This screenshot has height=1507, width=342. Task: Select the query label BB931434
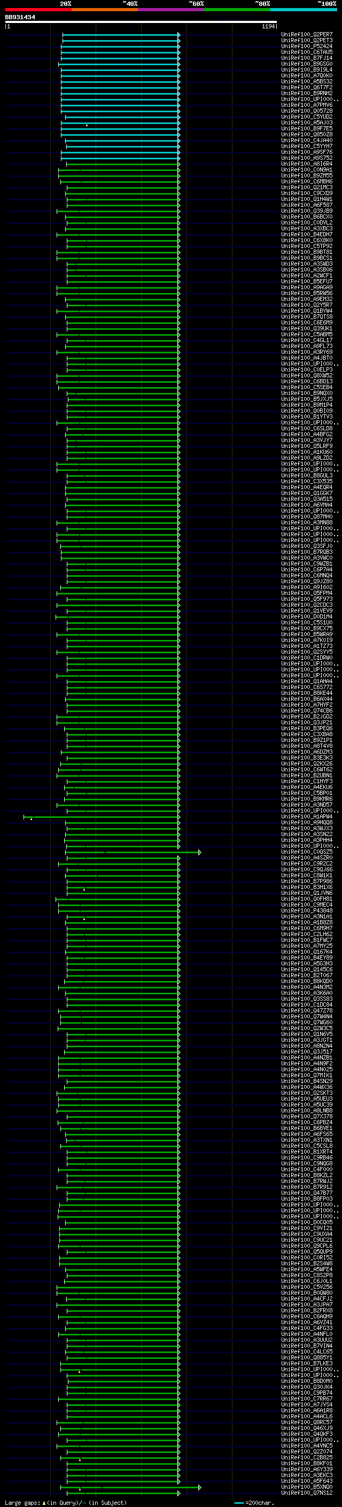pos(20,18)
